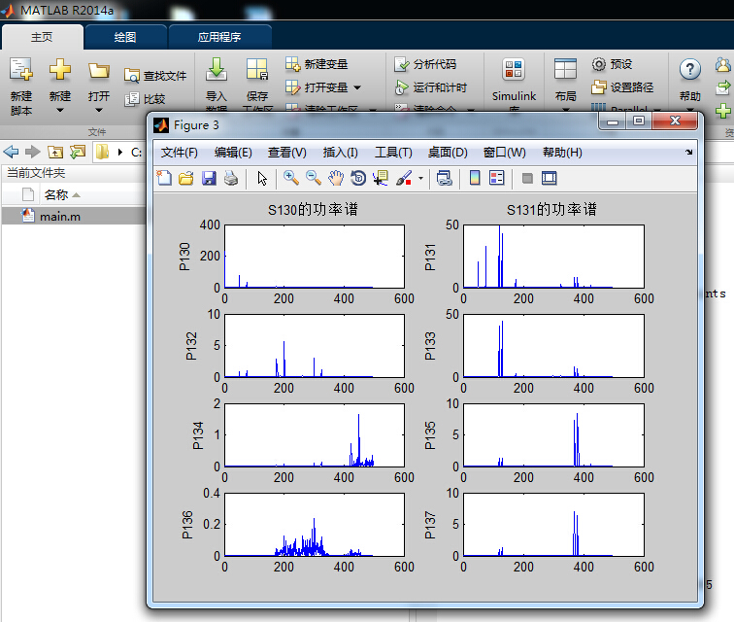Minimize the Figure 3 window
The width and height of the screenshot is (734, 622).
click(x=612, y=121)
